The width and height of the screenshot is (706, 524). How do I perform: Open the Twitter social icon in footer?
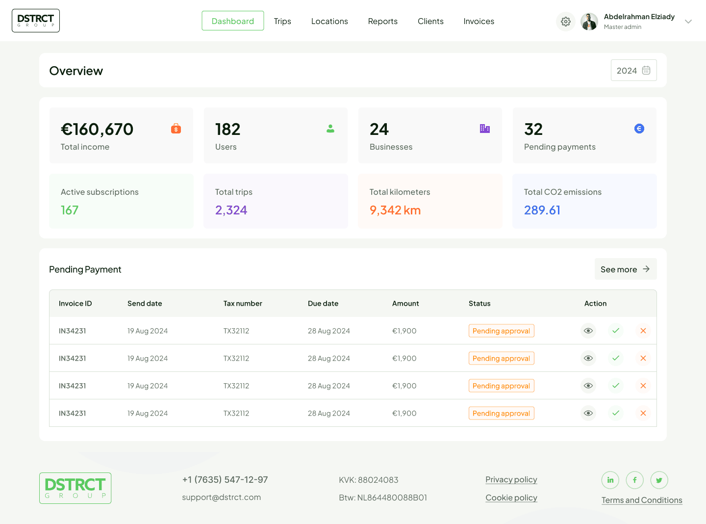click(659, 480)
